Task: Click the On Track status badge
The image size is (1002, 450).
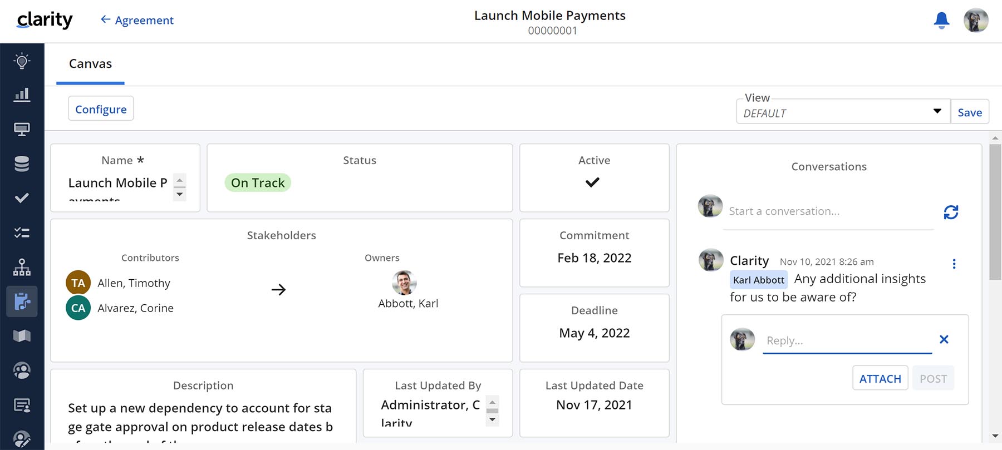Action: [x=258, y=182]
